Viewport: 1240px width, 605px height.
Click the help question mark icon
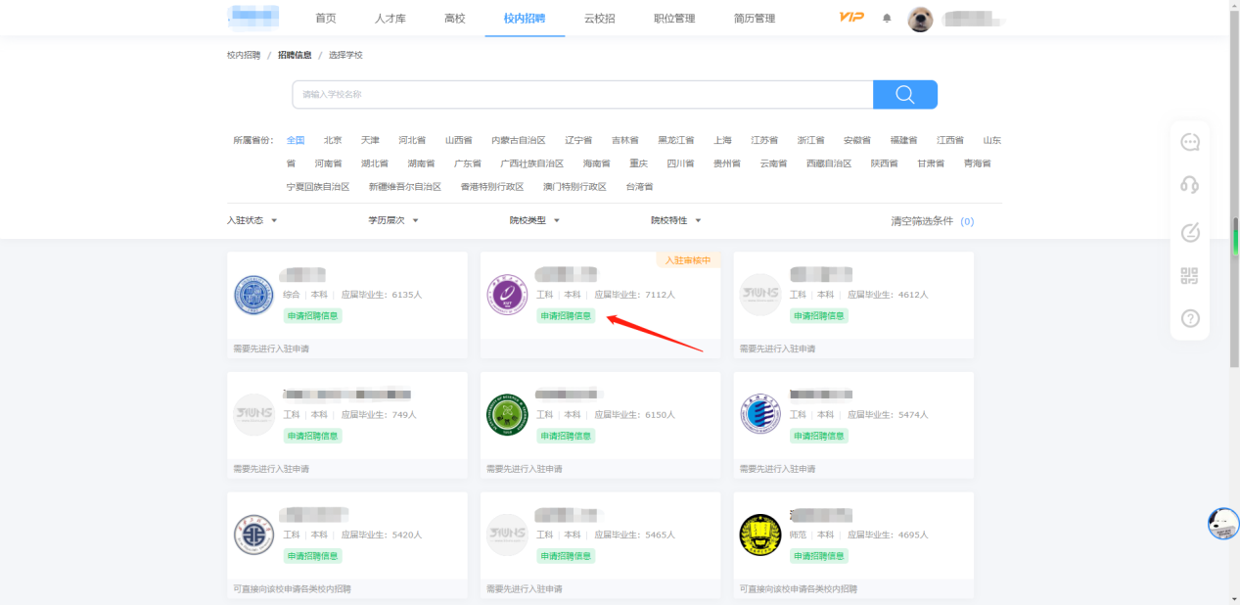pyautogui.click(x=1190, y=318)
